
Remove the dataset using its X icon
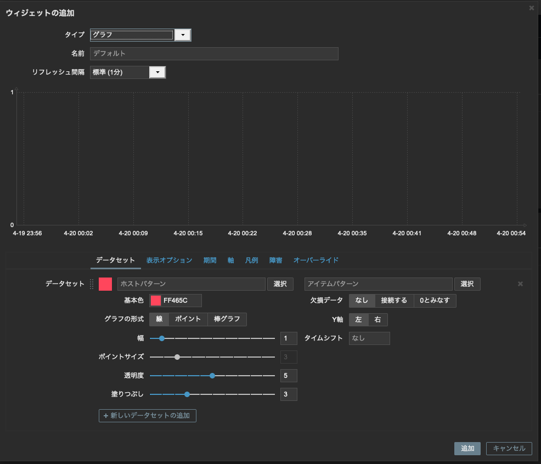click(x=520, y=284)
